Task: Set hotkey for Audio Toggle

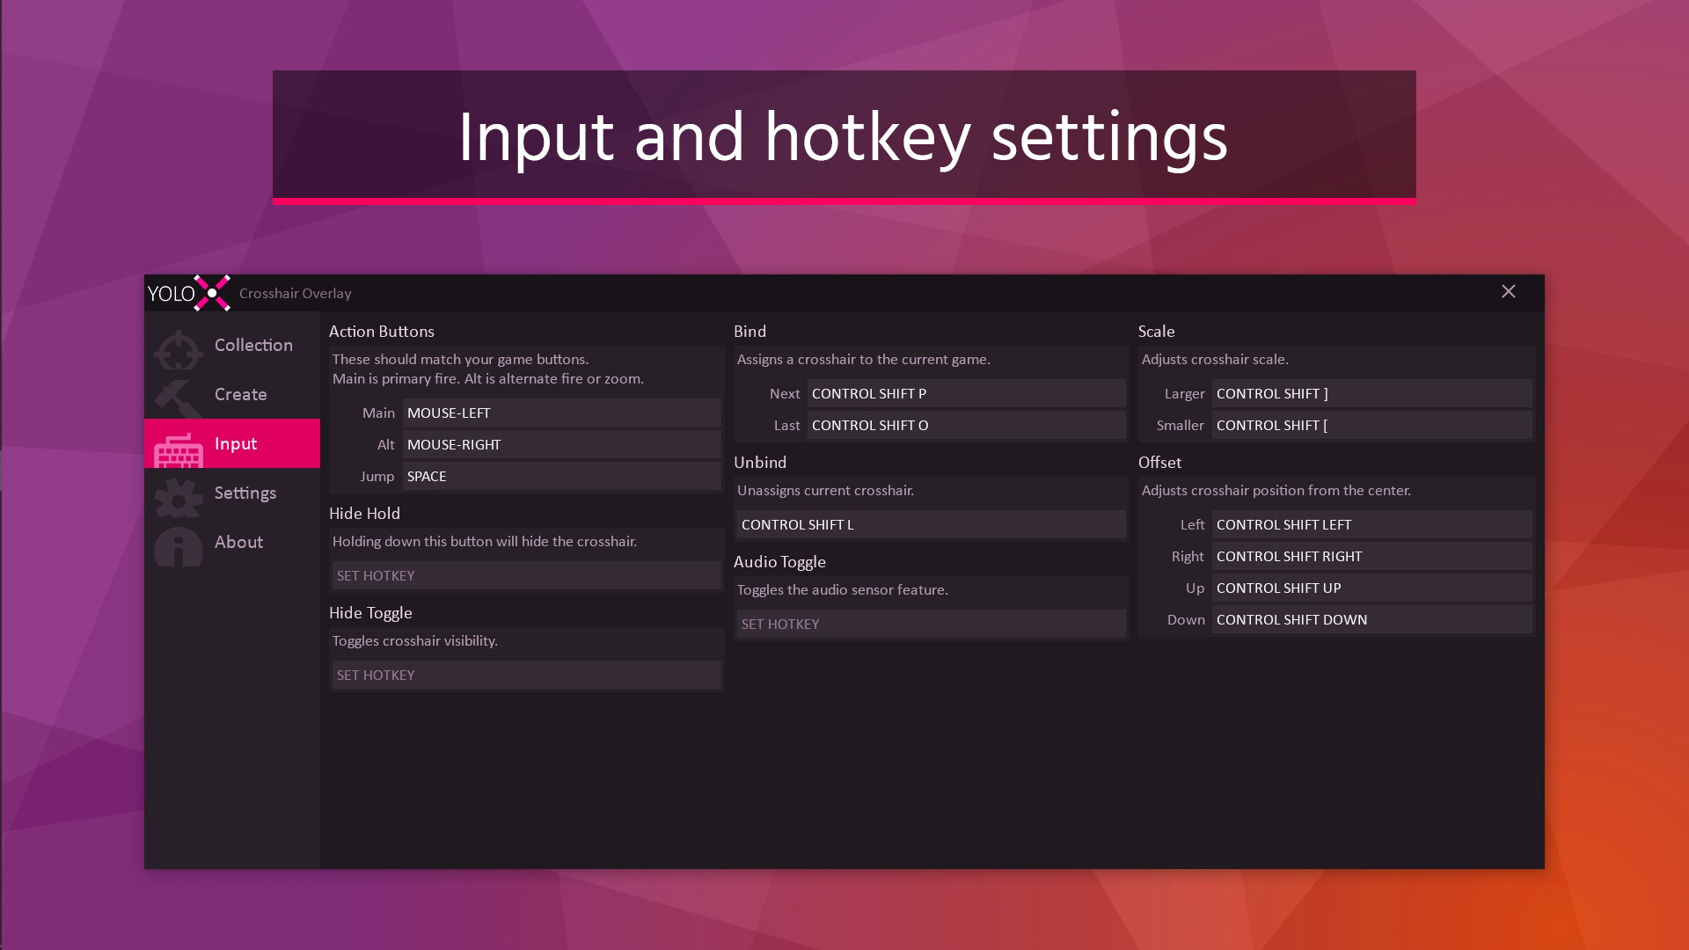Action: [931, 625]
